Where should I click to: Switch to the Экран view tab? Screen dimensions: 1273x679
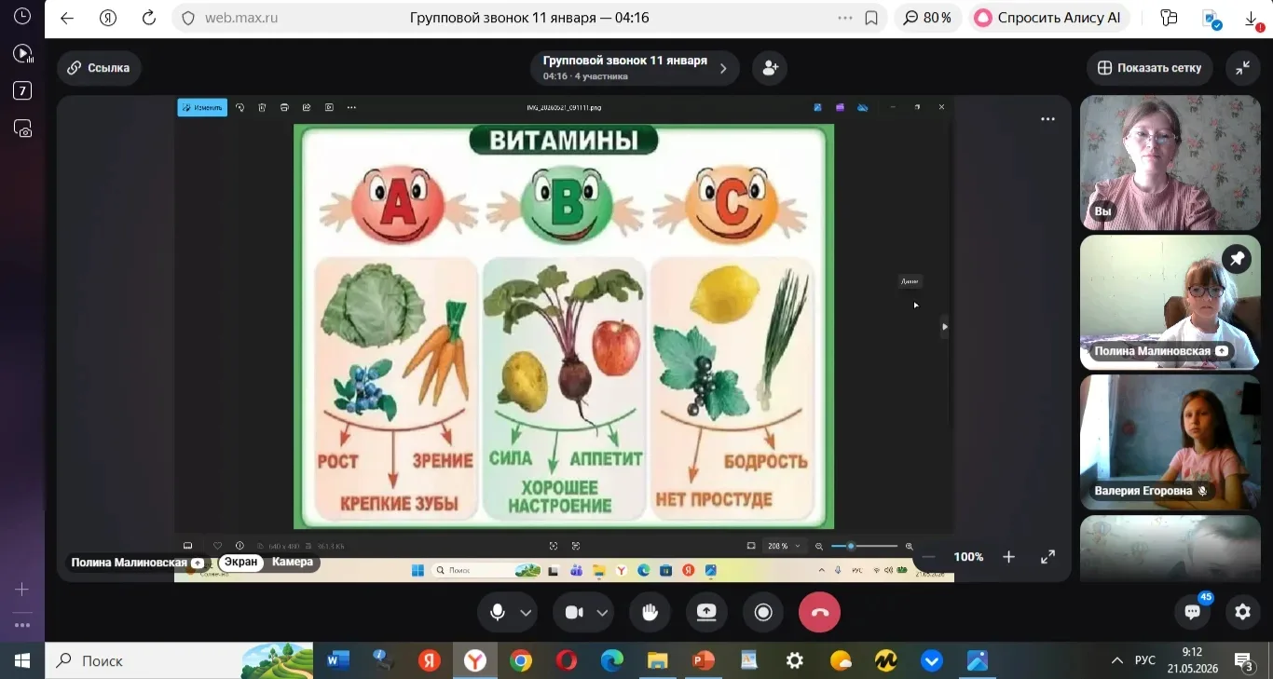pos(240,563)
